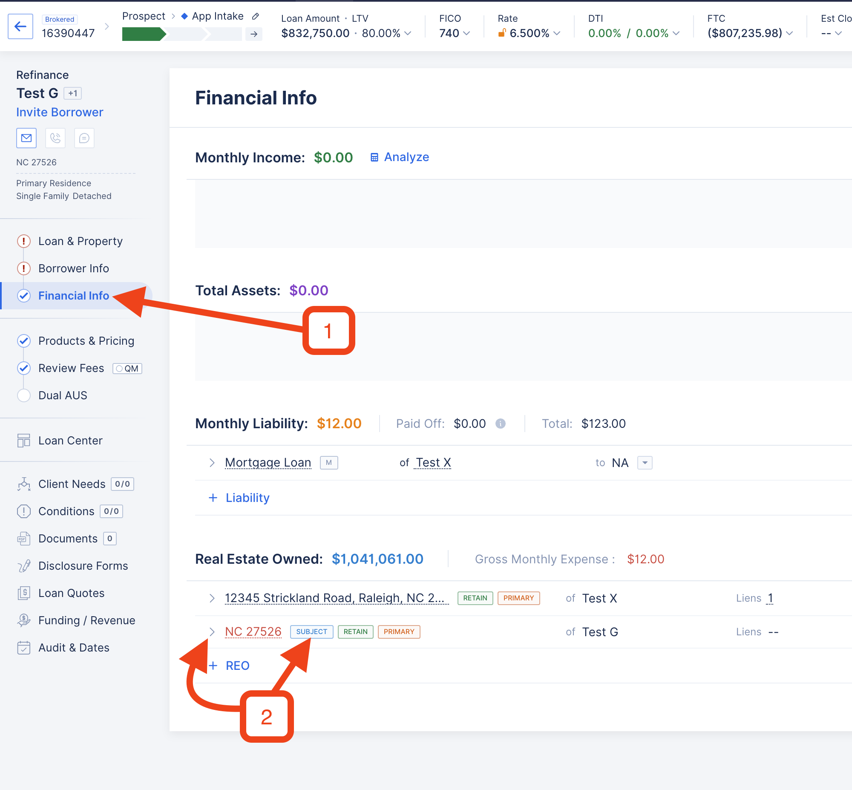This screenshot has width=852, height=790.
Task: Expand the Mortgage Loan liability row
Action: (x=212, y=463)
